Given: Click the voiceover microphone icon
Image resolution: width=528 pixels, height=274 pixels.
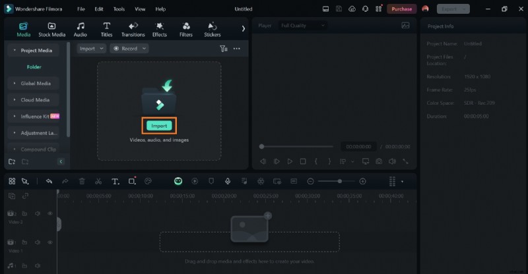Looking at the screenshot, I should [x=227, y=181].
